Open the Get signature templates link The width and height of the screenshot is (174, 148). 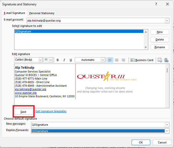51,111
